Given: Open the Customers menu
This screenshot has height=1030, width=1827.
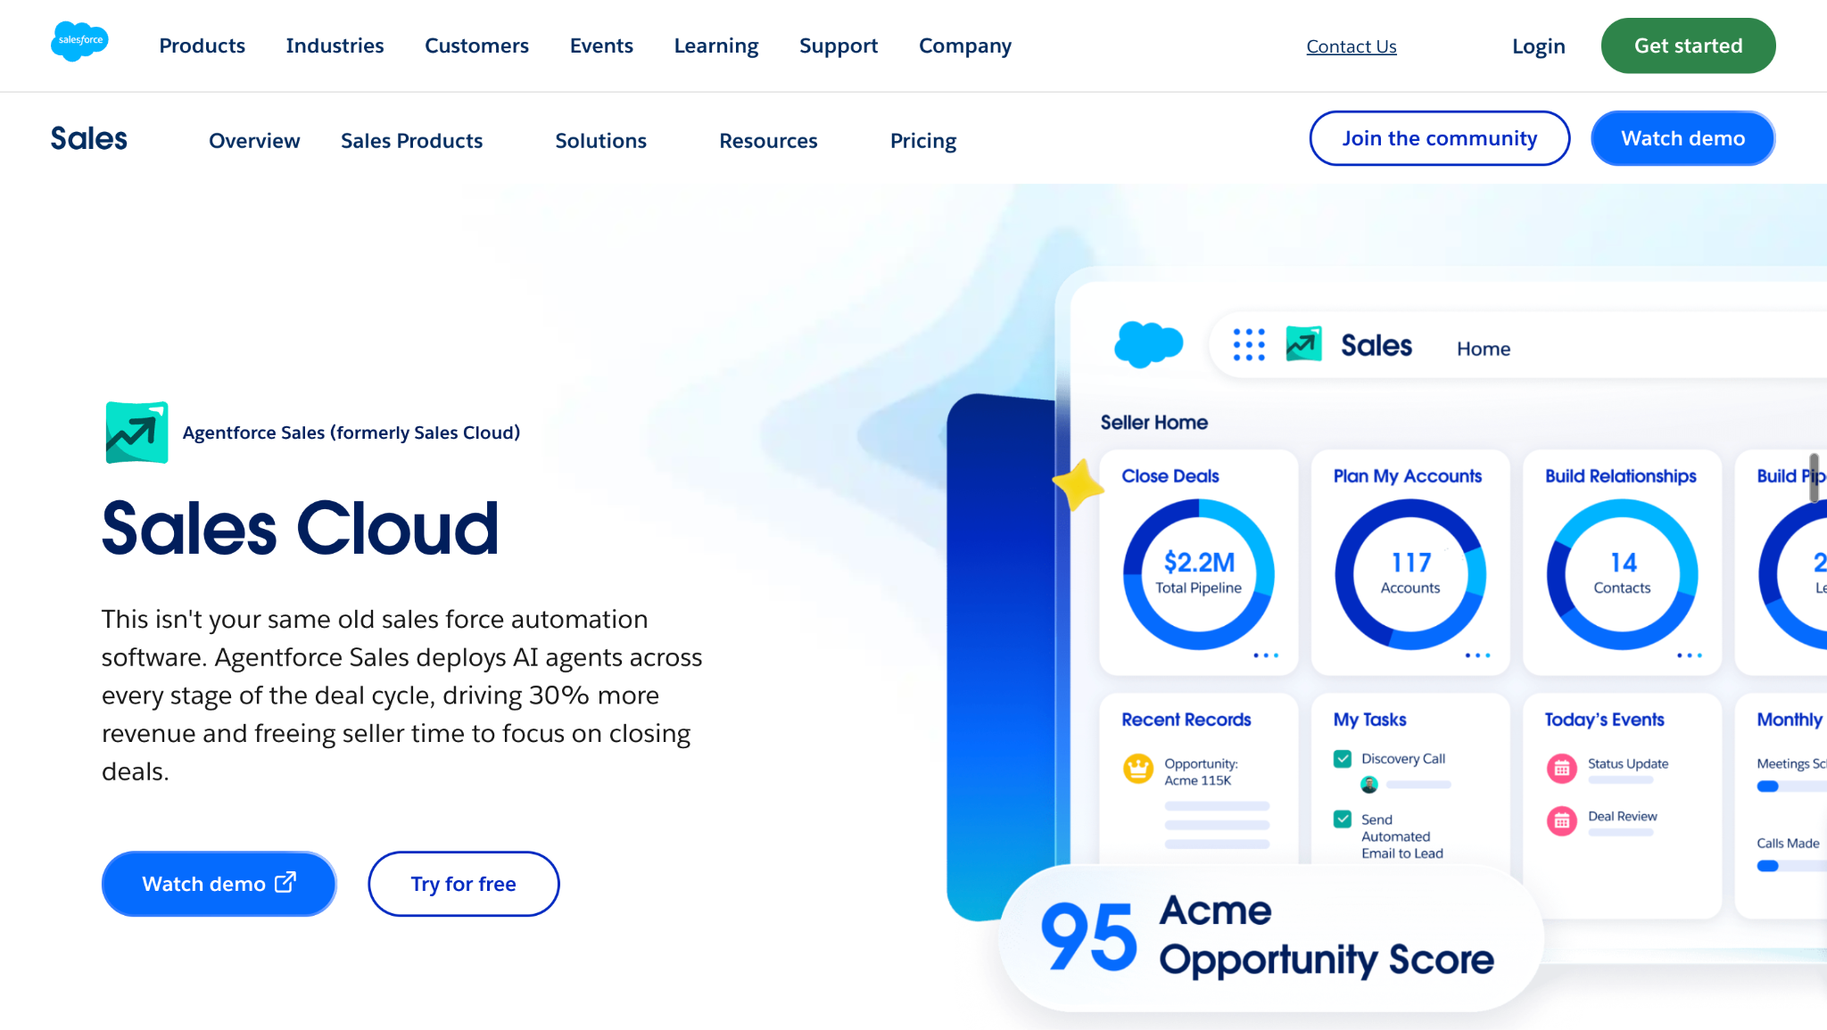Looking at the screenshot, I should [476, 45].
